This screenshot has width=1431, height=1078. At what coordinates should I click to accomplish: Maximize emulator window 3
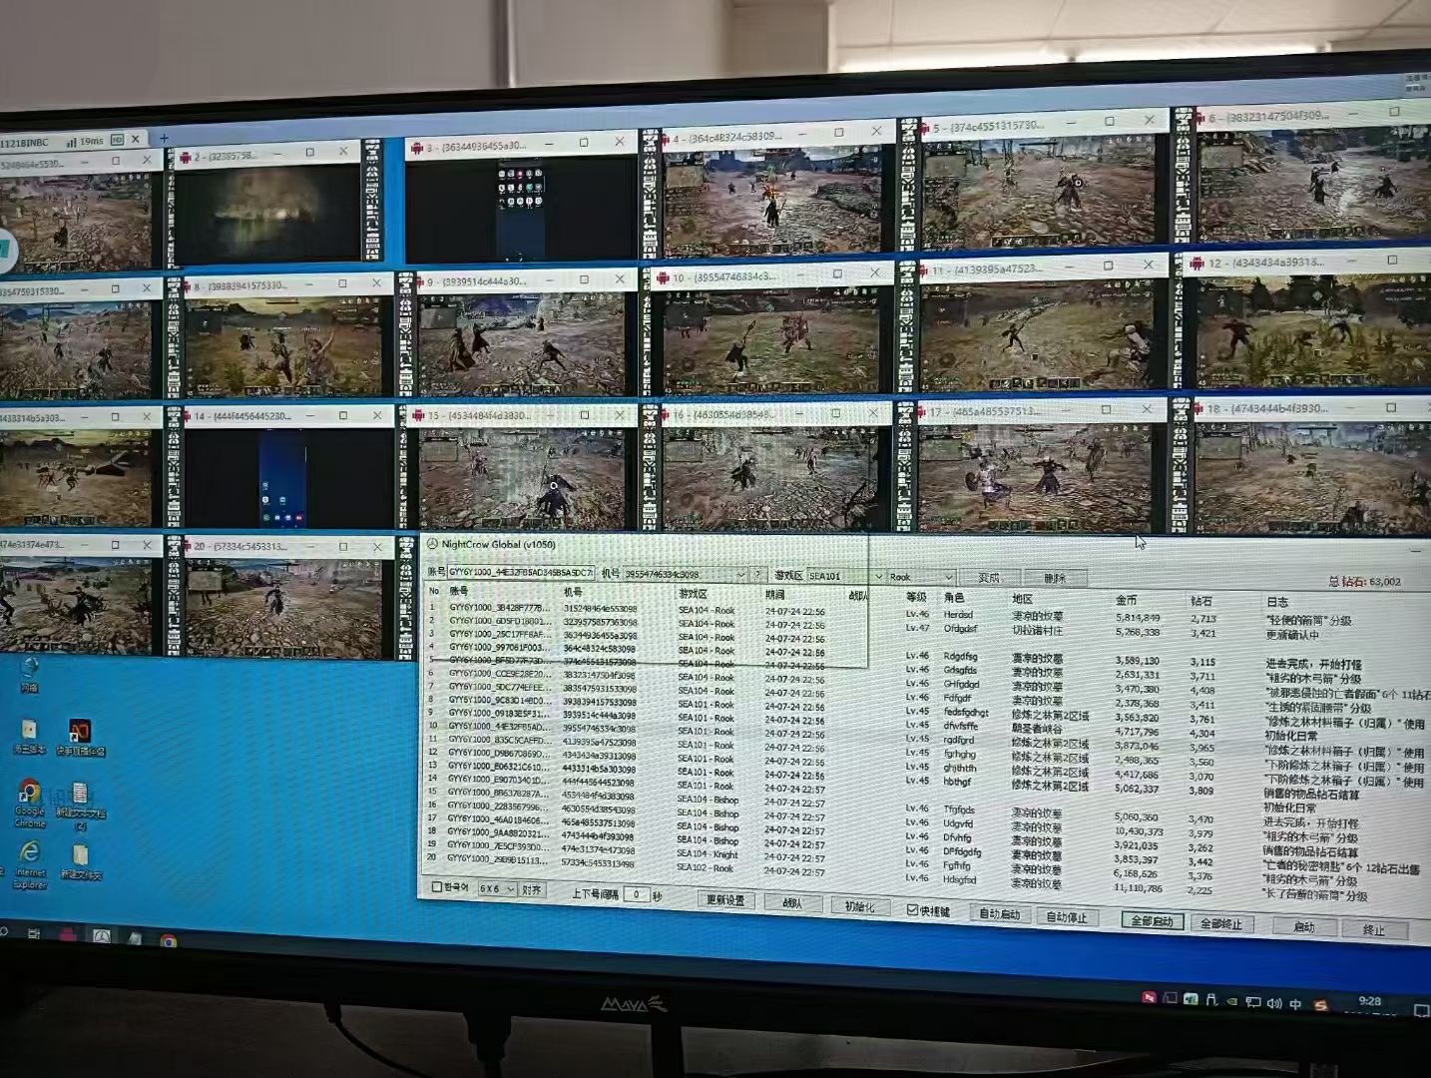584,143
